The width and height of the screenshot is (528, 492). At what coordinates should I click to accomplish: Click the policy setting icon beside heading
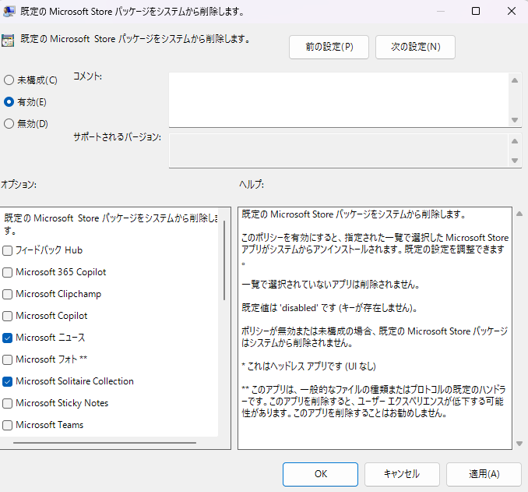[8, 40]
